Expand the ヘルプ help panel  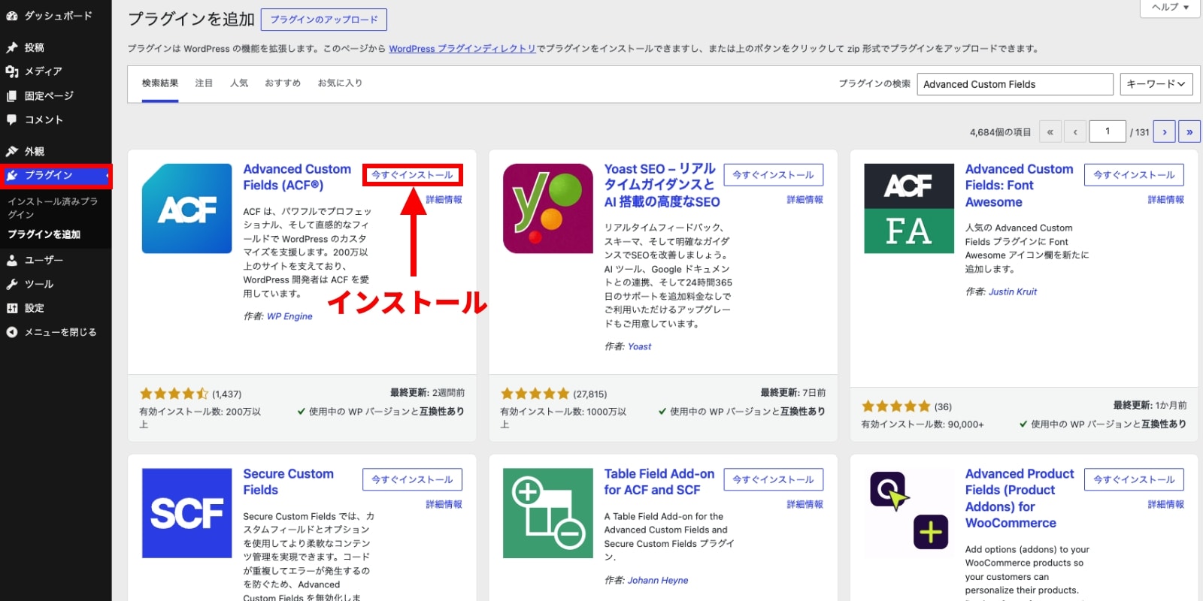click(1170, 8)
